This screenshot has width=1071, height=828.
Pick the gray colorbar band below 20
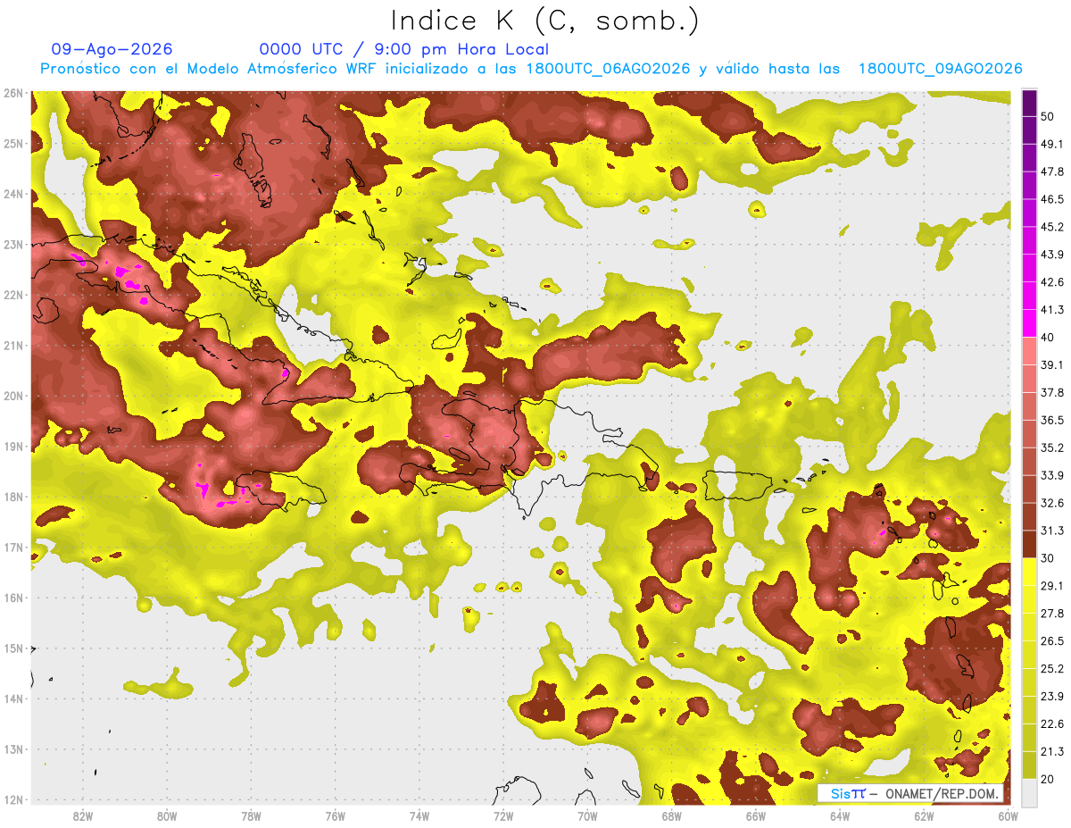pos(1029,792)
